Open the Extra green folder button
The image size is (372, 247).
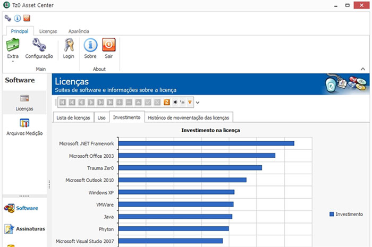click(x=13, y=48)
